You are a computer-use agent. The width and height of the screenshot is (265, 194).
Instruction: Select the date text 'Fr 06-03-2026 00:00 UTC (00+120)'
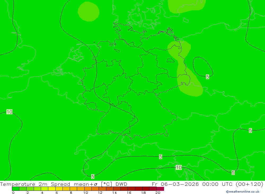pos(207,184)
